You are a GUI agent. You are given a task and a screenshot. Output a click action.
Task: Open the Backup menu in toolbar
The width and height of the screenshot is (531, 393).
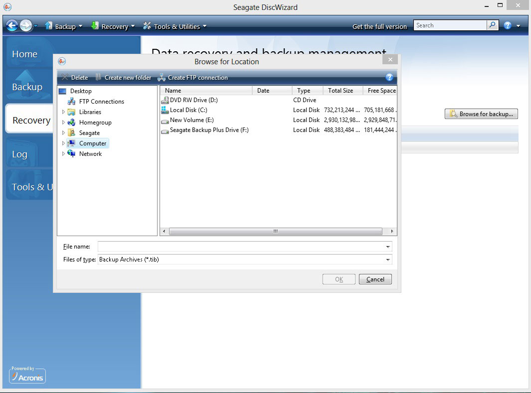click(64, 26)
